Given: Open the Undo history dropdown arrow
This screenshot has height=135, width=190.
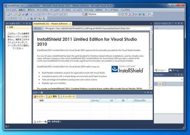Looking at the screenshot, I should (x=46, y=14).
